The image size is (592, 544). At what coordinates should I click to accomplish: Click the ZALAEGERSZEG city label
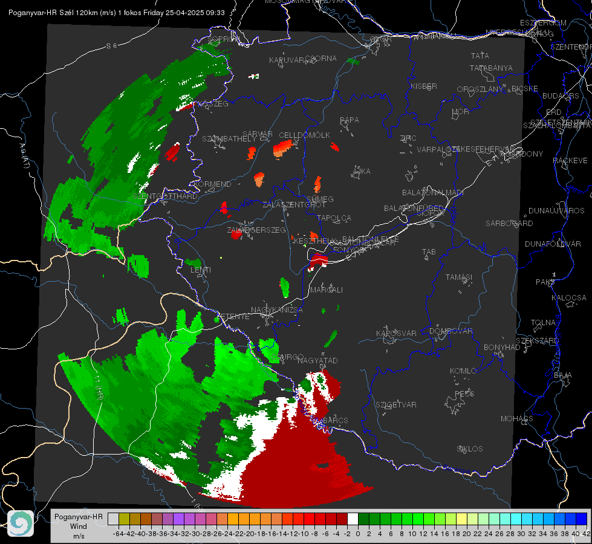[256, 230]
